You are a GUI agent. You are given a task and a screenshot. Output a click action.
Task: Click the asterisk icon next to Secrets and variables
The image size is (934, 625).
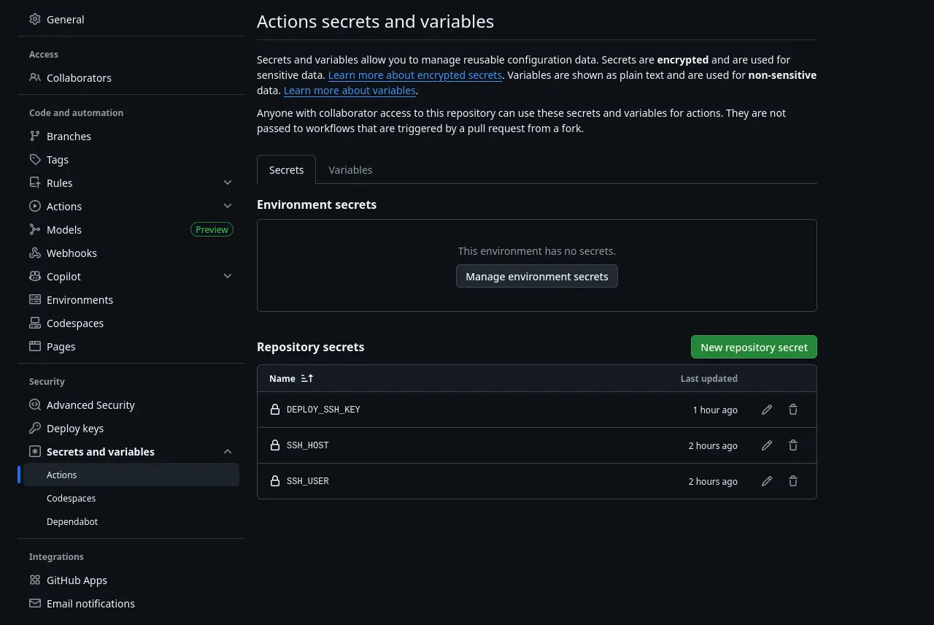point(35,451)
